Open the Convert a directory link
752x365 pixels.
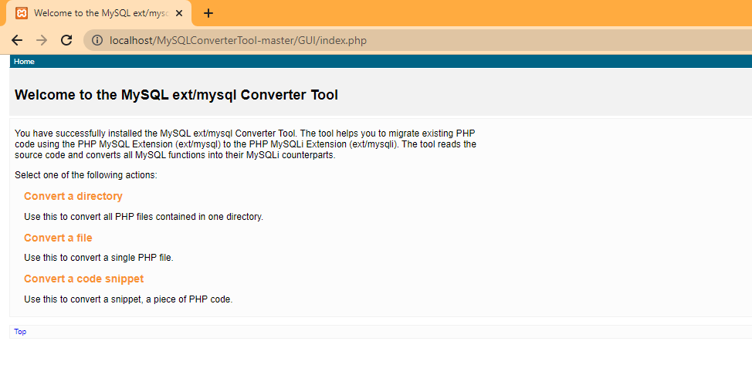73,196
